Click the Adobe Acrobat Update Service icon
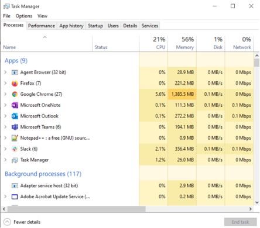The image size is (260, 228). (15, 196)
